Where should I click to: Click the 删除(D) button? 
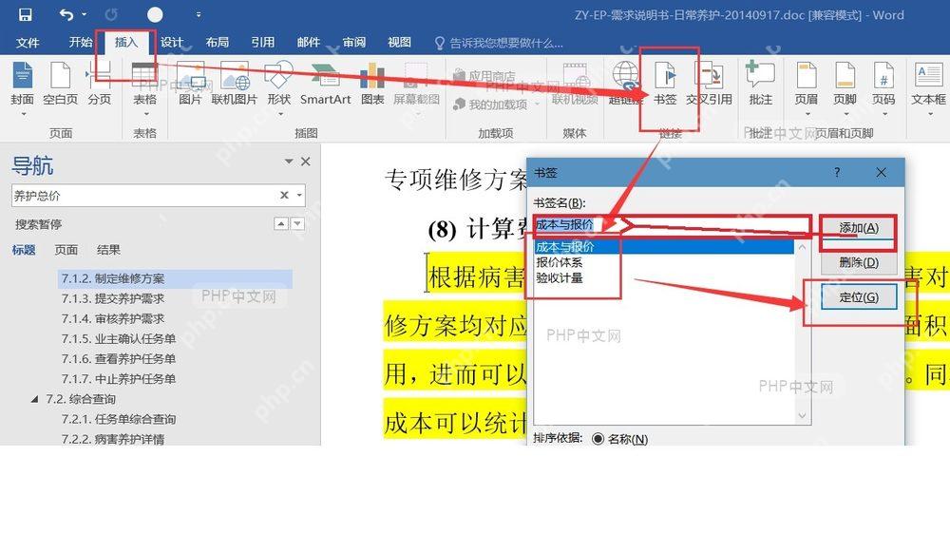(859, 262)
